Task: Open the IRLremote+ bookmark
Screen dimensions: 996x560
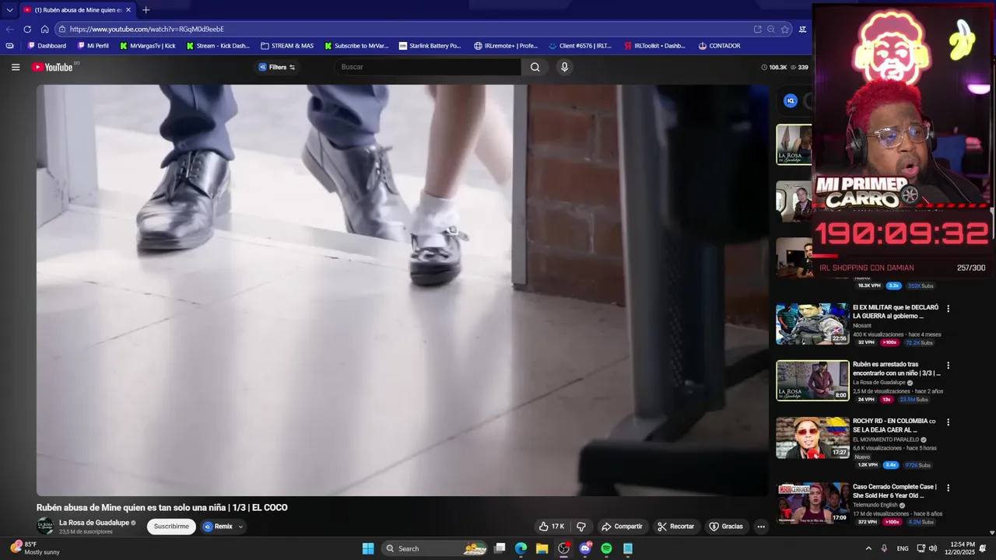Action: click(506, 46)
